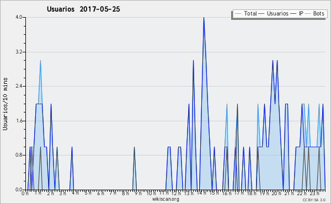Click the y-axis value 0.8
This screenshot has width=331, height=204.
(x=19, y=155)
